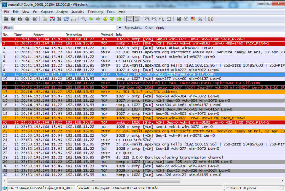
Task: Save this capture file icon
Action: pos(52,19)
